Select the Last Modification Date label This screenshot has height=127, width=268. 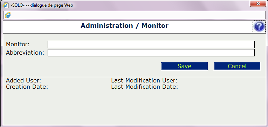point(145,87)
